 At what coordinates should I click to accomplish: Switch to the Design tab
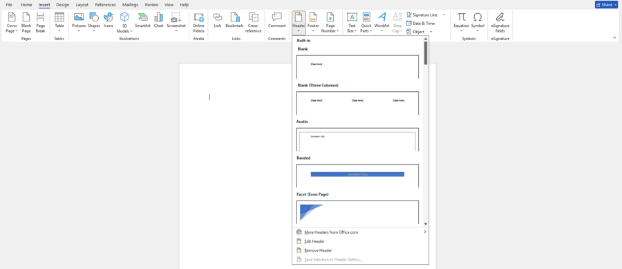[62, 5]
